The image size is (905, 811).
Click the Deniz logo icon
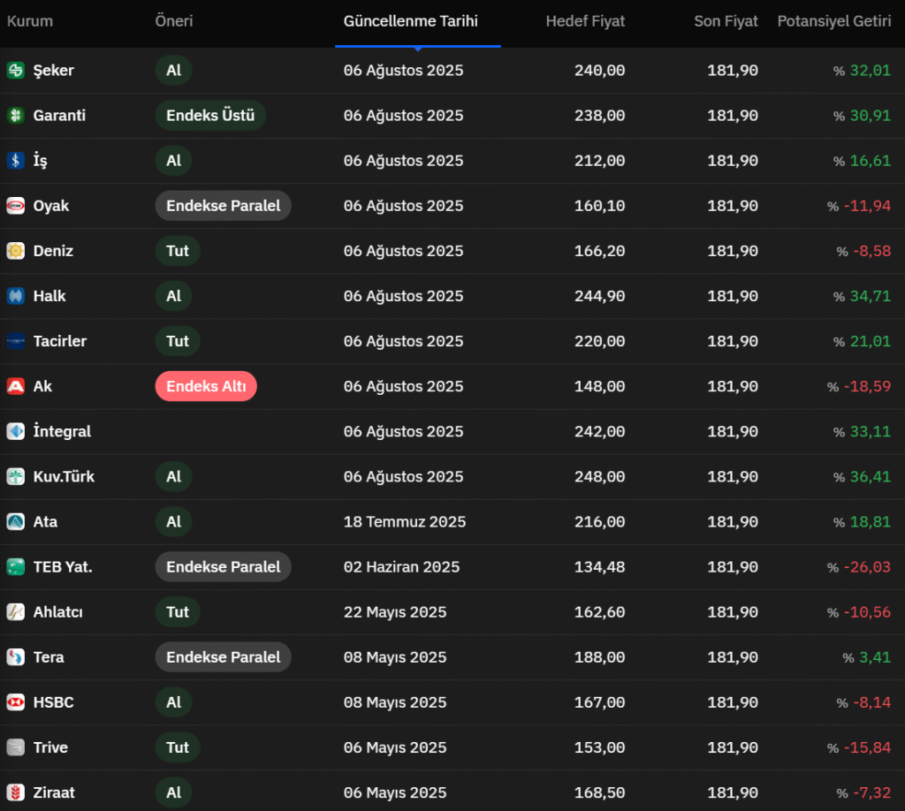16,251
